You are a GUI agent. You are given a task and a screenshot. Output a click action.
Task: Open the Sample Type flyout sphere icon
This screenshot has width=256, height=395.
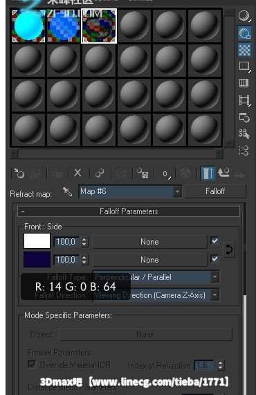(x=244, y=16)
